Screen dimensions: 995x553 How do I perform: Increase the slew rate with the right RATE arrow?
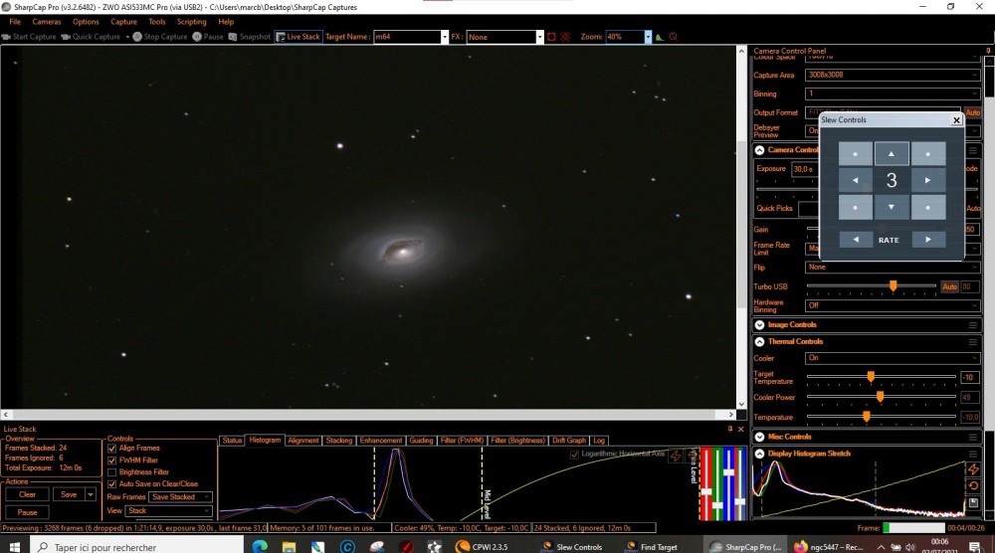[x=928, y=239]
